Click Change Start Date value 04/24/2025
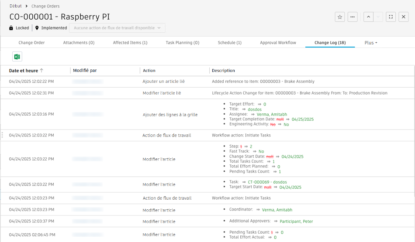 [292, 157]
